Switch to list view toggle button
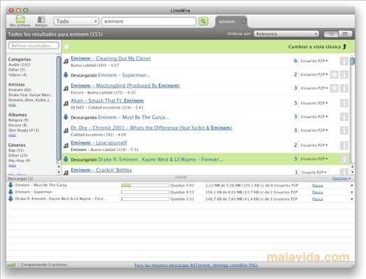The width and height of the screenshot is (366, 279). tap(331, 34)
